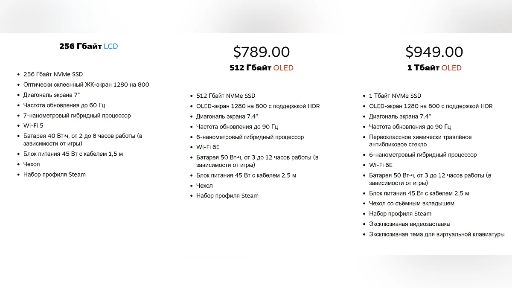Click the Батарея 40 Вт·ч list item
The width and height of the screenshot is (512, 288).
[x=83, y=140]
